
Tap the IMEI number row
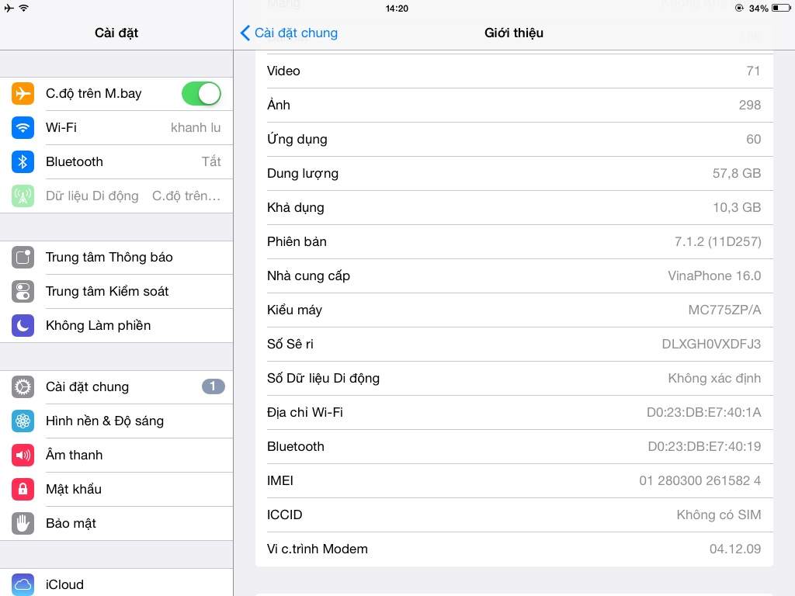point(514,480)
